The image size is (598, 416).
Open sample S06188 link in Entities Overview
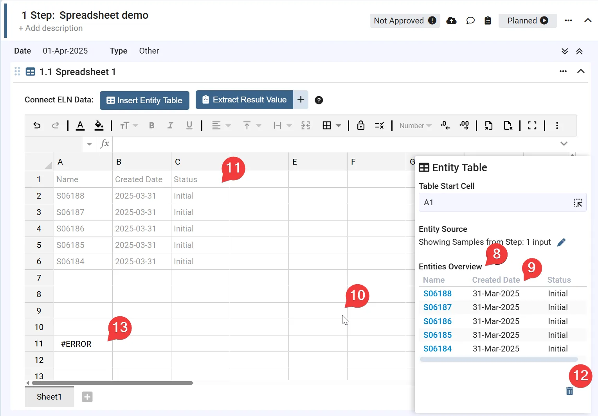(x=437, y=294)
